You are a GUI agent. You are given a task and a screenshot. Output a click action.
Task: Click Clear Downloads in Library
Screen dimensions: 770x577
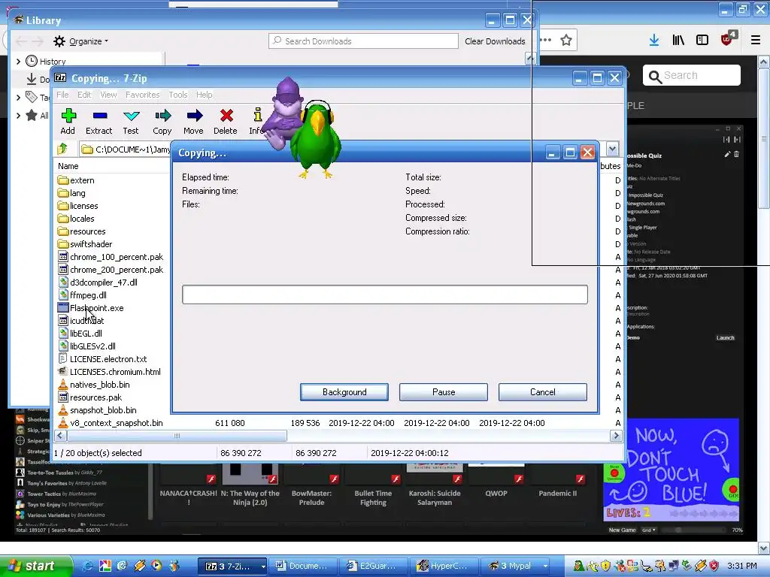click(495, 41)
